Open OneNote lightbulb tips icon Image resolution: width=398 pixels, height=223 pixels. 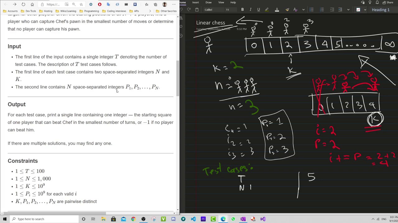click(370, 2)
